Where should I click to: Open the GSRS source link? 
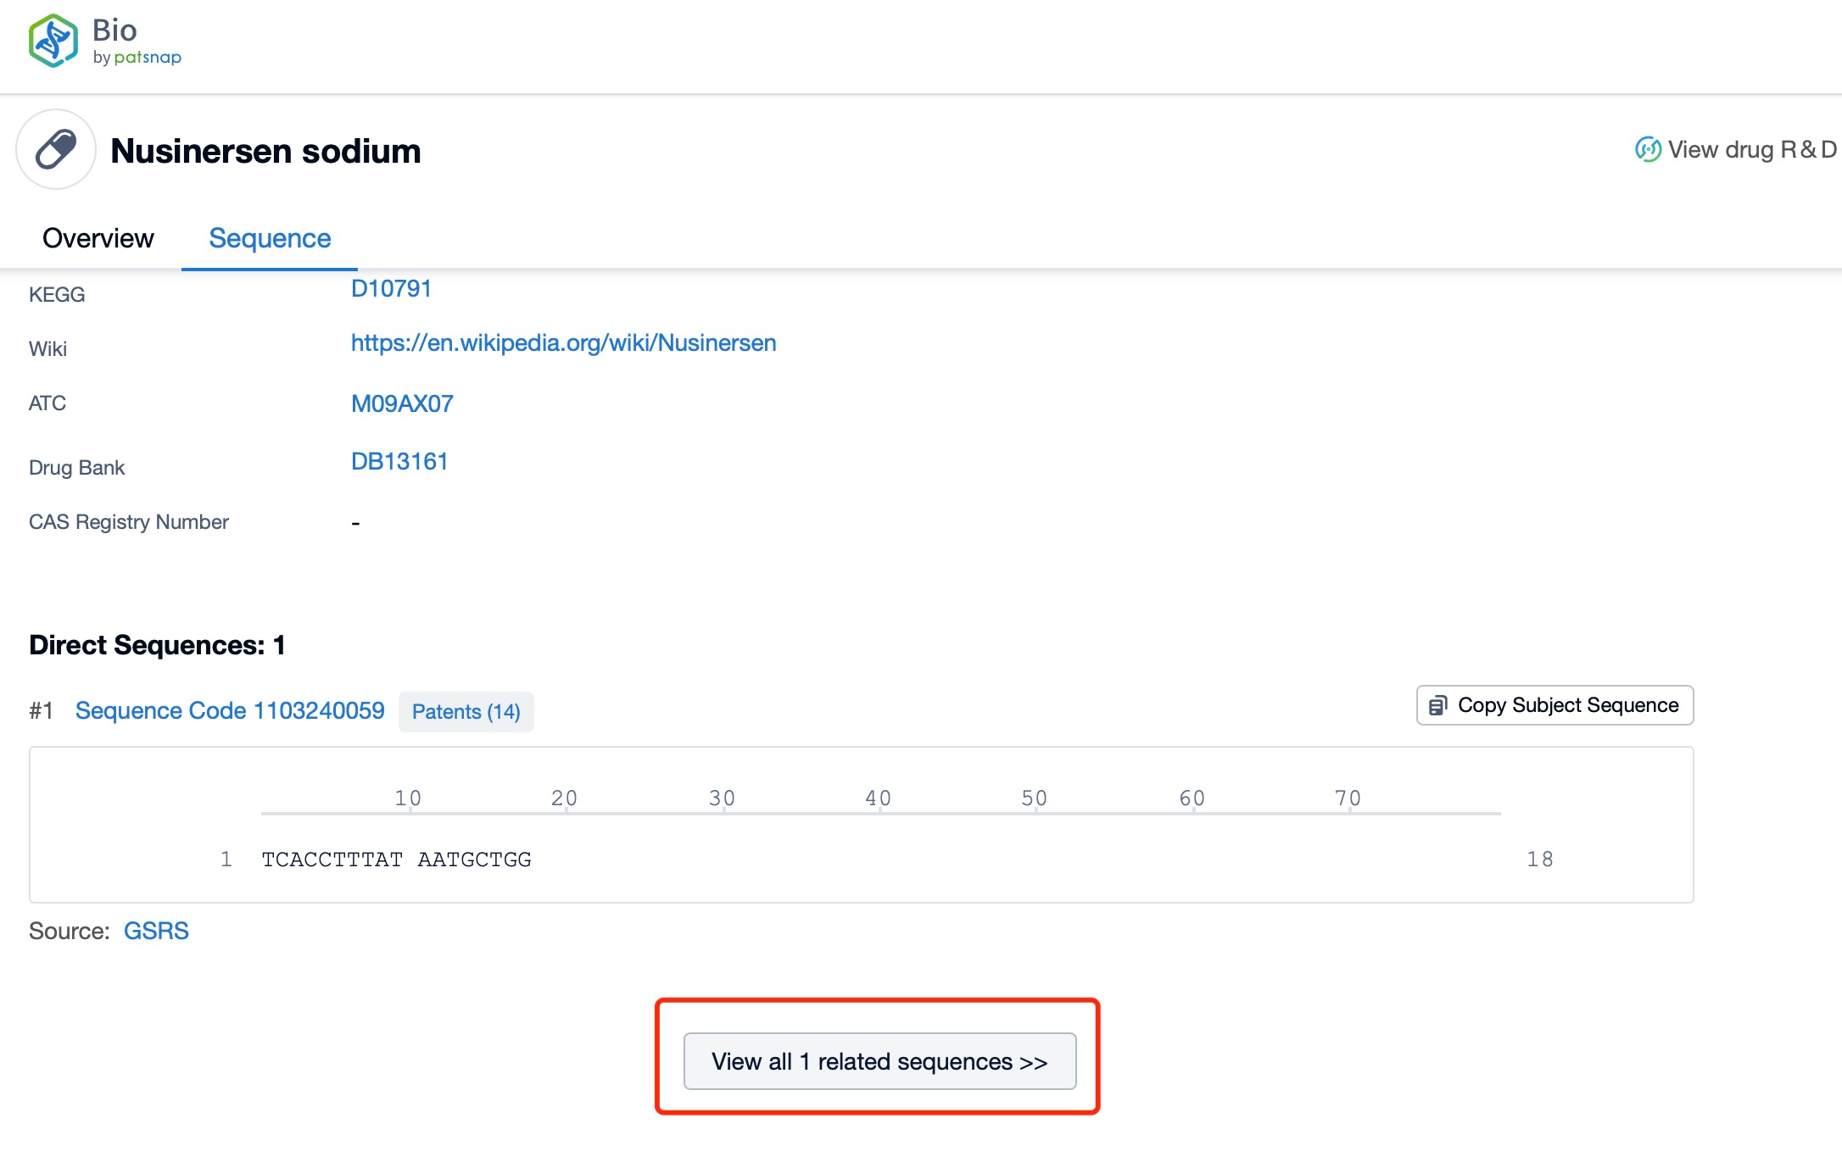coord(156,931)
